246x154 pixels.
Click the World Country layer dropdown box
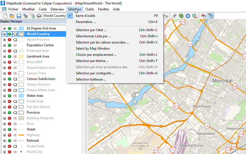pyautogui.click(x=54, y=16)
